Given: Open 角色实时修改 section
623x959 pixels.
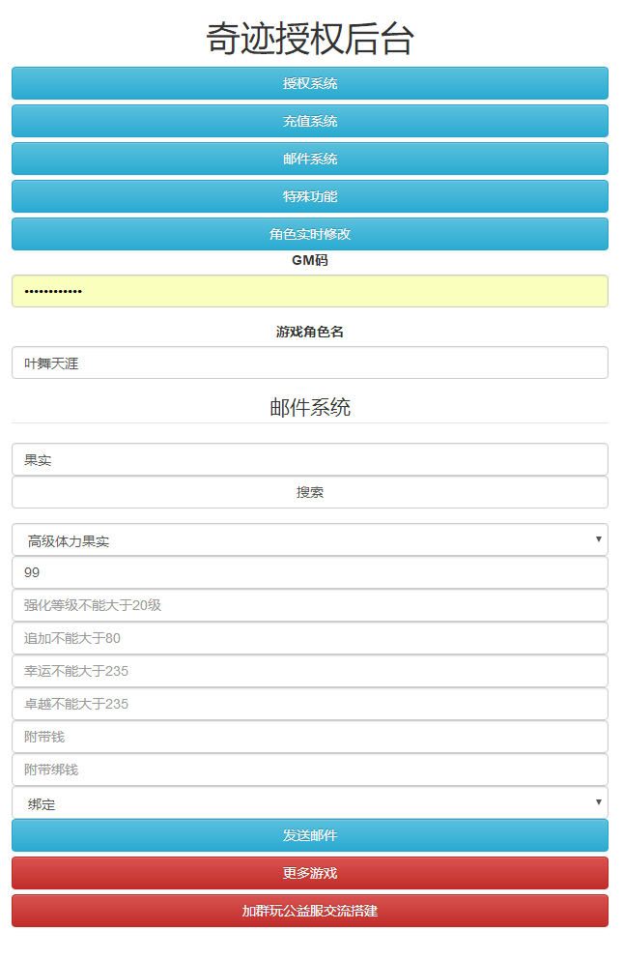Looking at the screenshot, I should [x=310, y=234].
